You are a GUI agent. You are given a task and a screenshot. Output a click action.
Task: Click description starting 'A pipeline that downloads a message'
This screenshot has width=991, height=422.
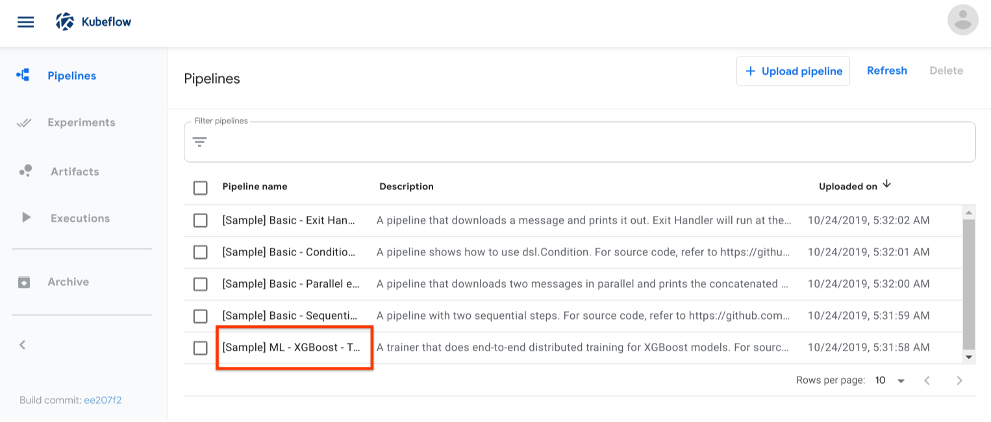click(584, 220)
